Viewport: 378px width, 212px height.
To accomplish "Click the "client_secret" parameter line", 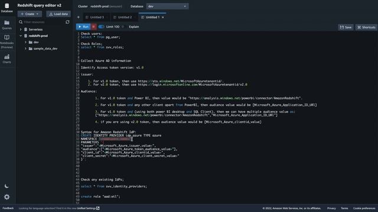I will pos(130,156).
